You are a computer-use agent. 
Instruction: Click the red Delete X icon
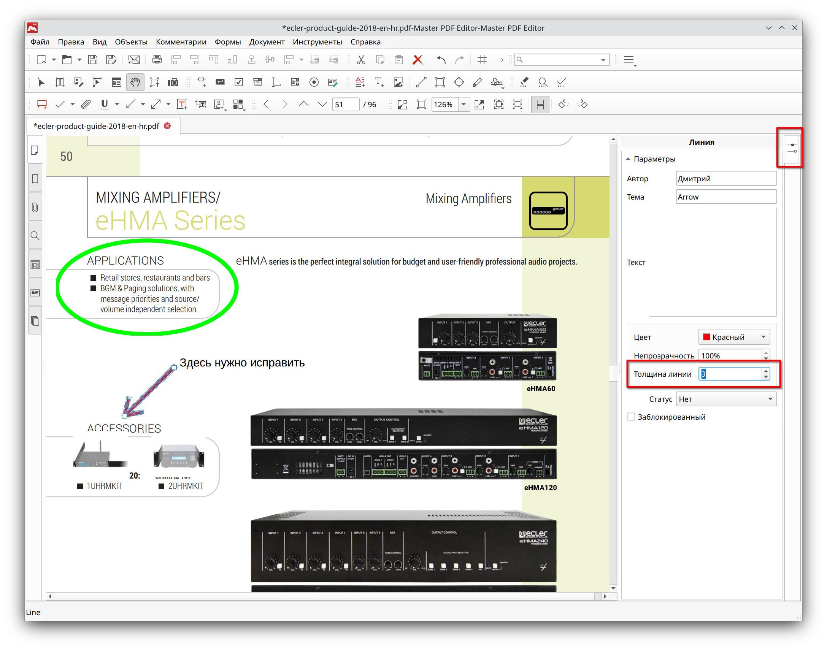(x=418, y=60)
